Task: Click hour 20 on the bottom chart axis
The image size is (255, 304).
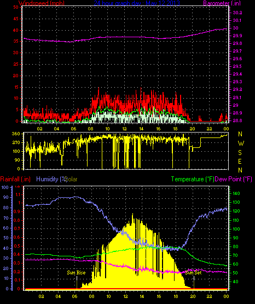Action: pyautogui.click(x=193, y=296)
